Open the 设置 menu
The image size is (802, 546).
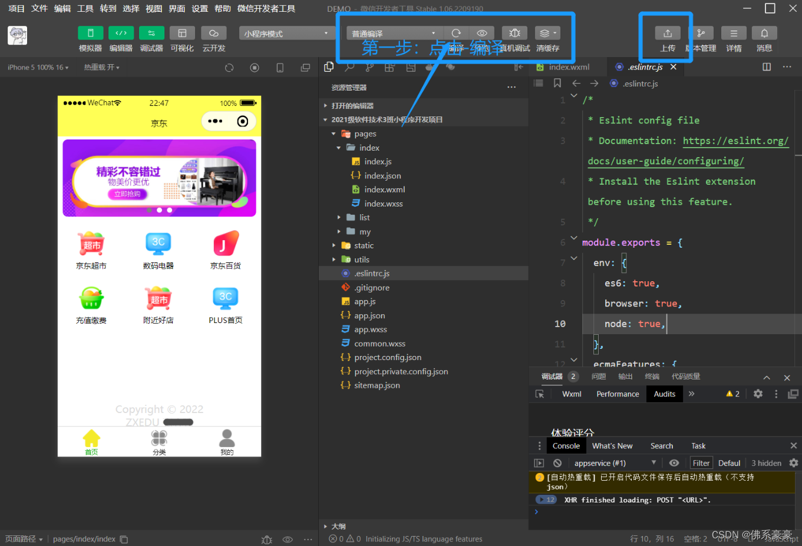point(200,8)
